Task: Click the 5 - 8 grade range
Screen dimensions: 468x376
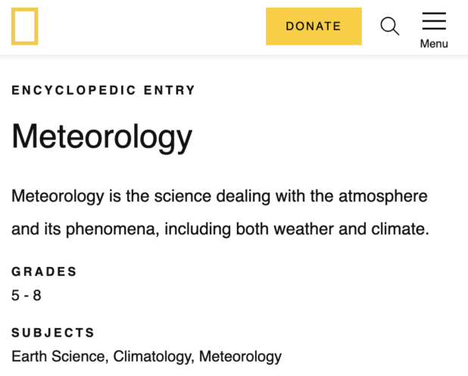Action: [27, 296]
